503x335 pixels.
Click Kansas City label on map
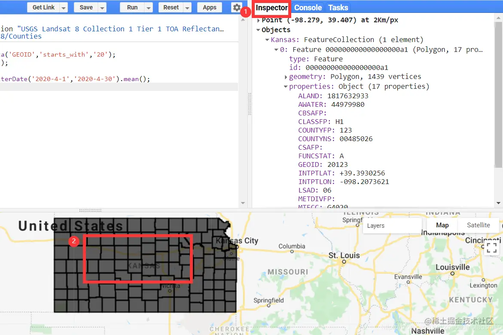pyautogui.click(x=237, y=241)
